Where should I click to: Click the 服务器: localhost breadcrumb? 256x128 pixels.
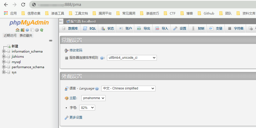click(83, 21)
